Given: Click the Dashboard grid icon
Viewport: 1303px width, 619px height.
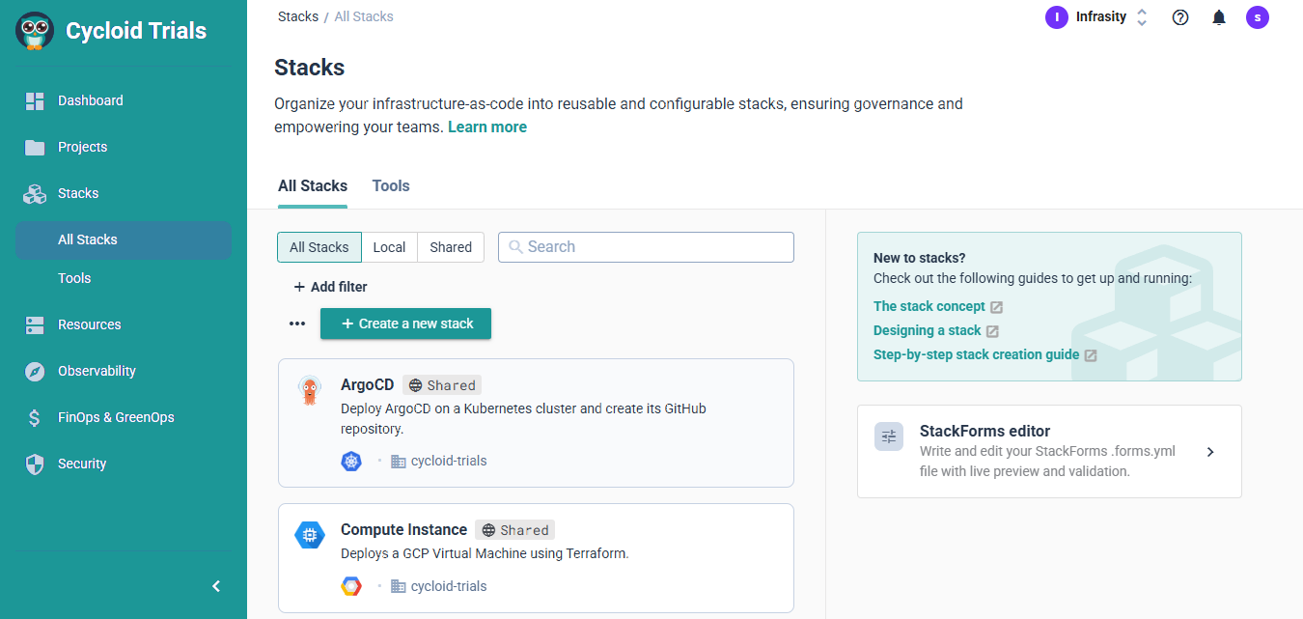Looking at the screenshot, I should pyautogui.click(x=35, y=100).
